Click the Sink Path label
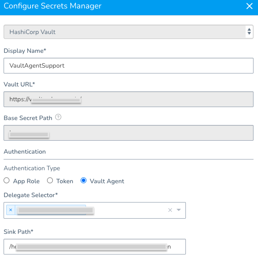Image resolution: width=258 pixels, height=263 pixels. click(18, 232)
